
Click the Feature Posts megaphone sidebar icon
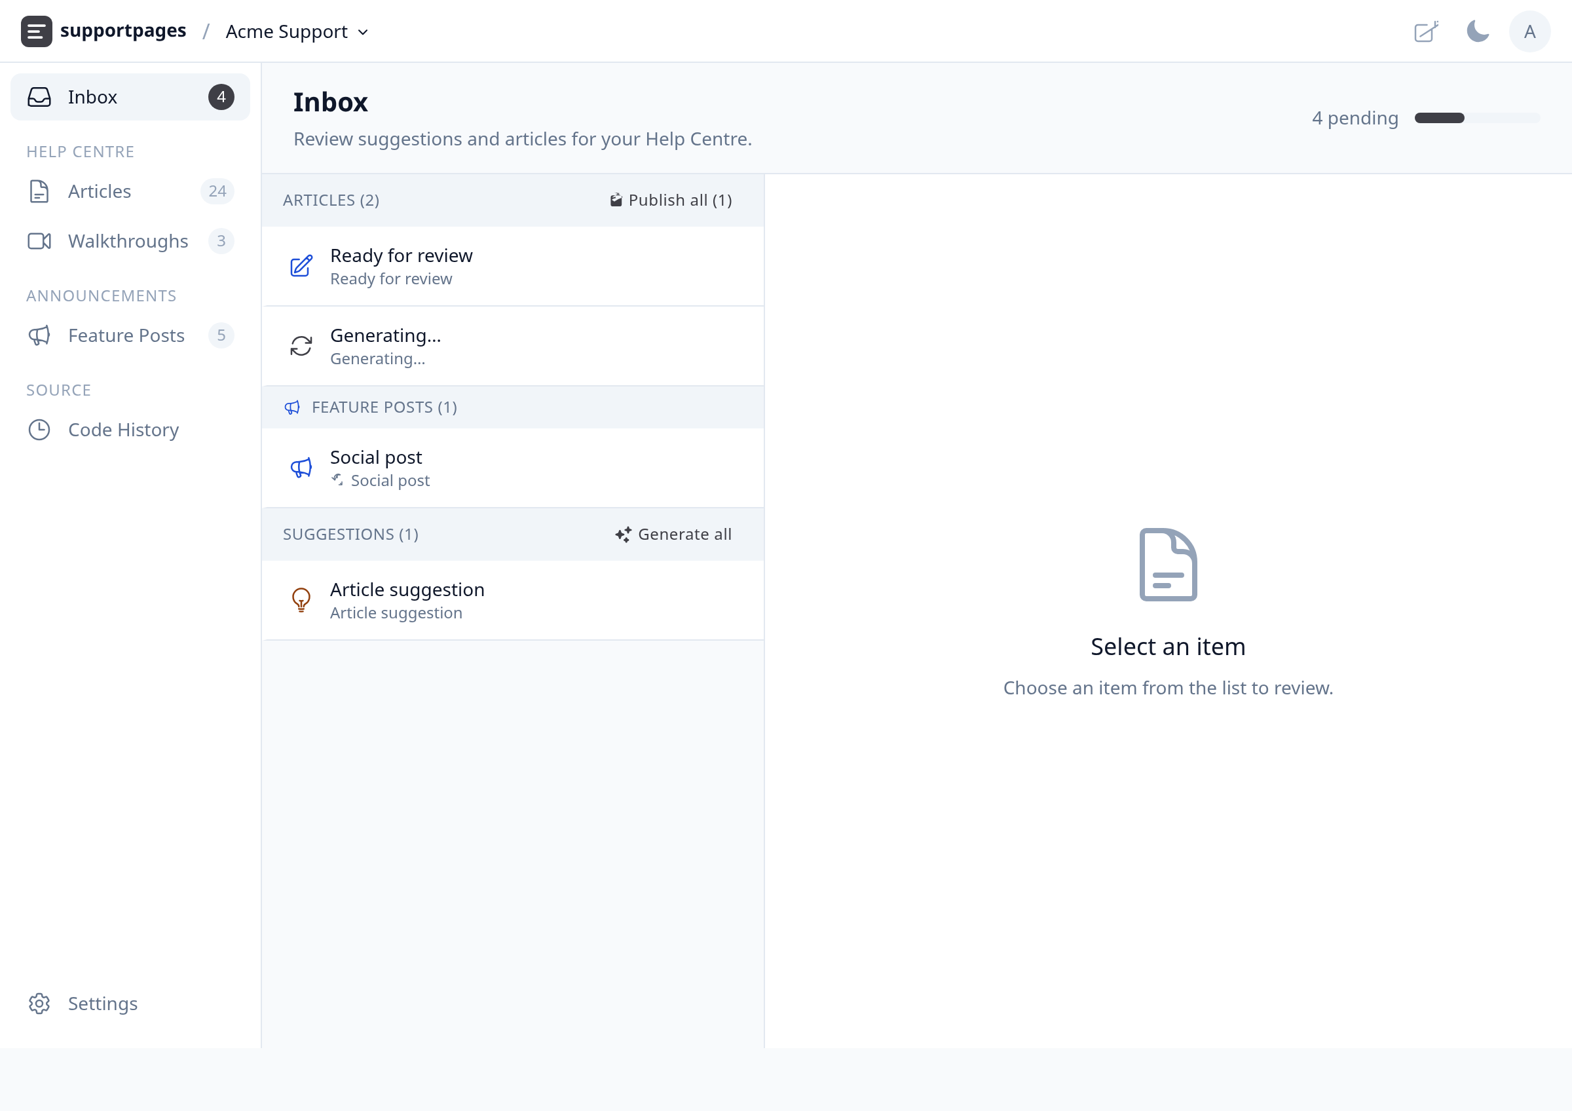pyautogui.click(x=40, y=335)
